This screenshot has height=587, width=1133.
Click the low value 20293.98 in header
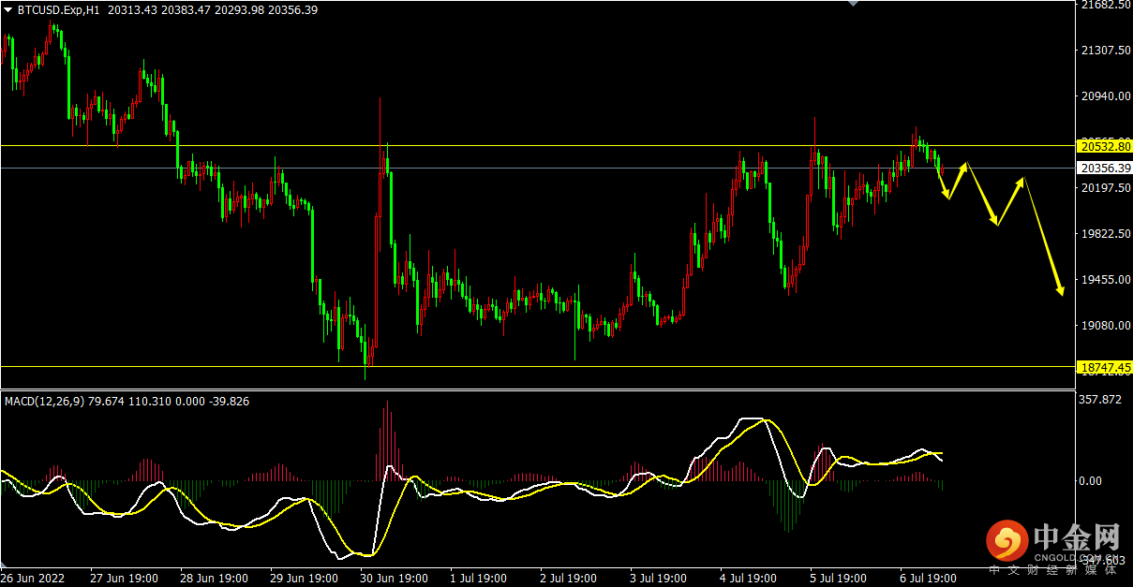point(241,10)
